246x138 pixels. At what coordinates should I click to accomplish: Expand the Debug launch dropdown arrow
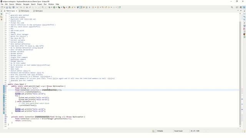pos(52,7)
